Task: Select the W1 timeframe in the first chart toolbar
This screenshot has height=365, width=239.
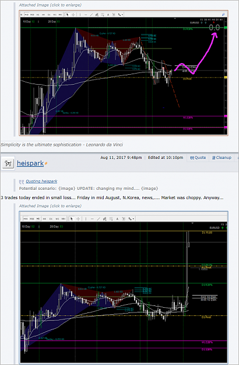Action: (x=55, y=15)
